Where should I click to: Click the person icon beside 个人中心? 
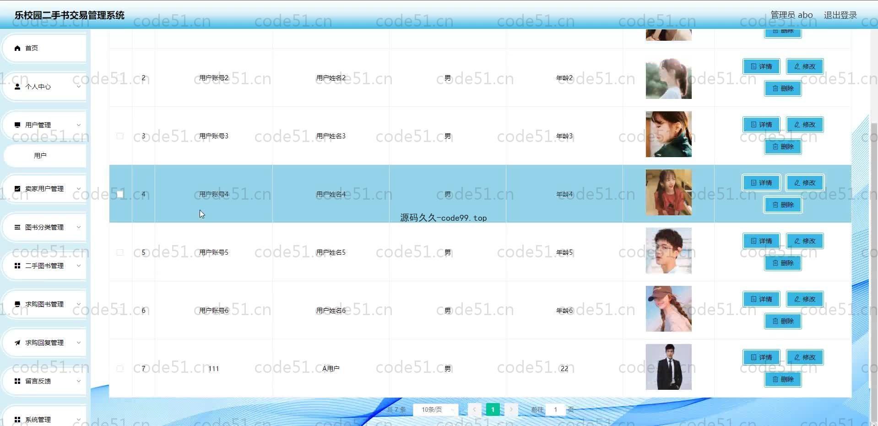17,87
